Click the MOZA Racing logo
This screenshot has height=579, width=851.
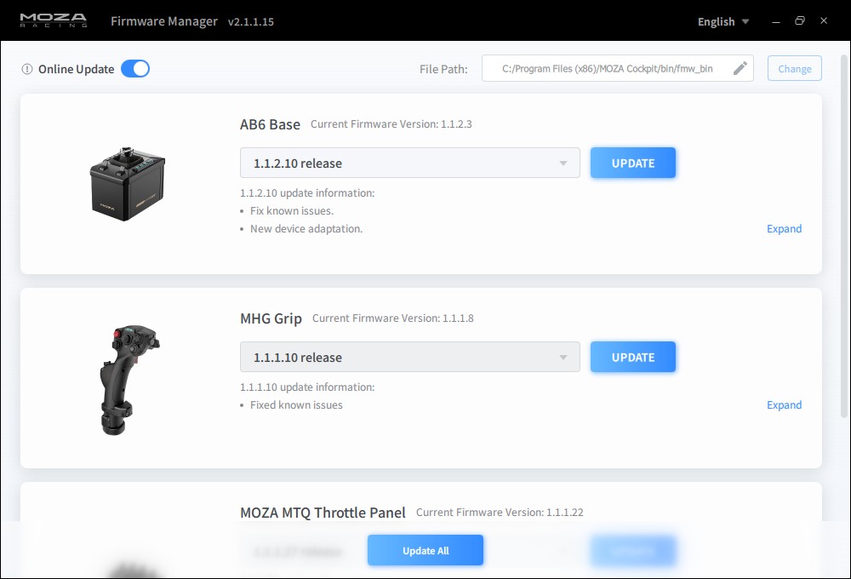[53, 20]
